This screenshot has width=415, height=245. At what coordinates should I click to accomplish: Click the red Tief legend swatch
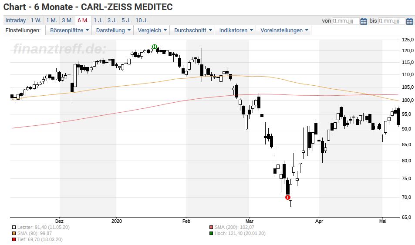[x=14, y=239]
